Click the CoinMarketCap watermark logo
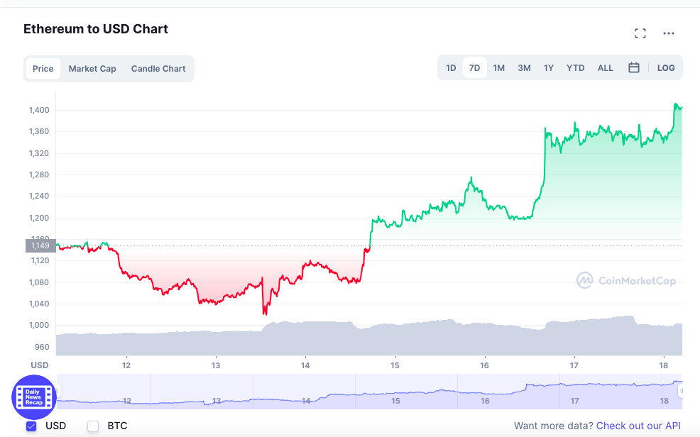The image size is (700, 437). [625, 280]
